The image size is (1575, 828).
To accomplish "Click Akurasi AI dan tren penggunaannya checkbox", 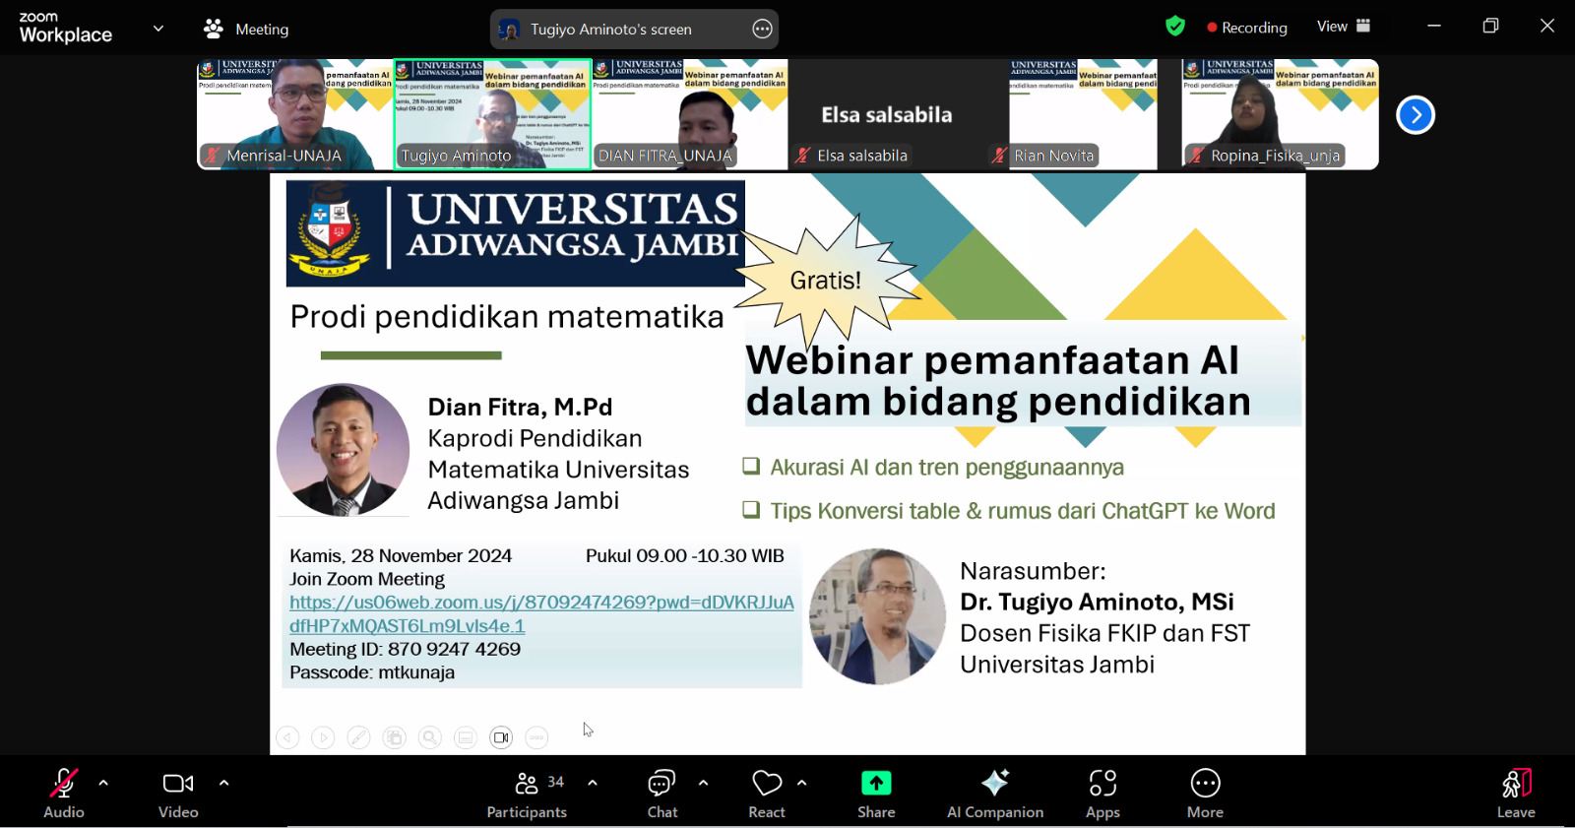I will point(751,466).
